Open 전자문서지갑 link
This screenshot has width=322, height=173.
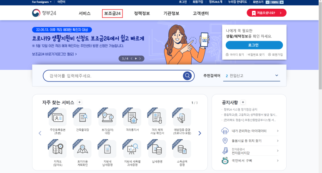point(250,151)
